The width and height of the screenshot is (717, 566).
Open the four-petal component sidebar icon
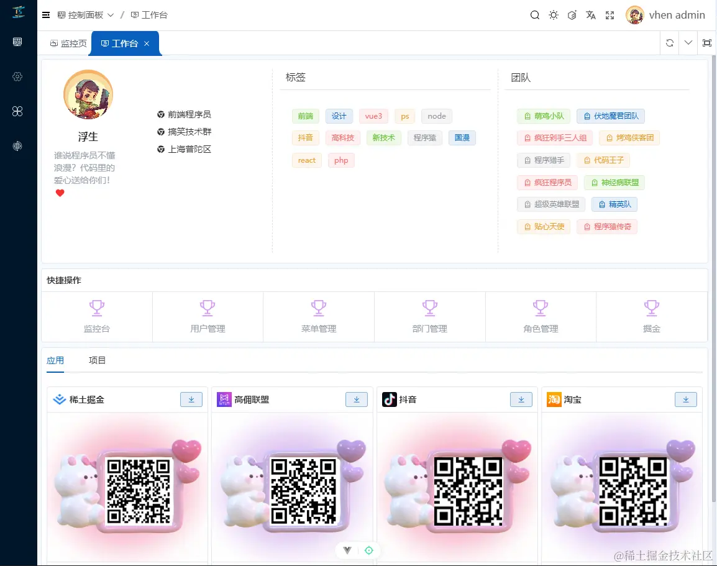click(17, 111)
